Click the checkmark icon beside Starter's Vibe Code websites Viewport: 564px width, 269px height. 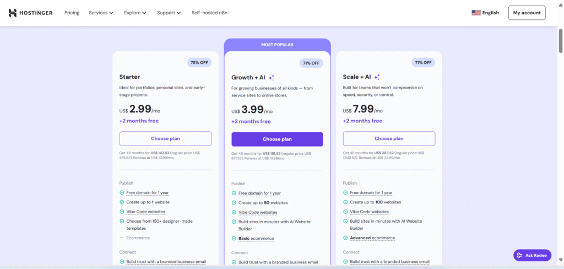(x=122, y=212)
